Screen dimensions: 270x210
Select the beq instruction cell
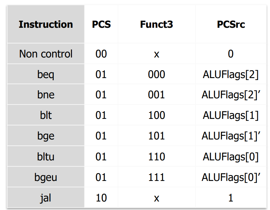[x=46, y=74]
